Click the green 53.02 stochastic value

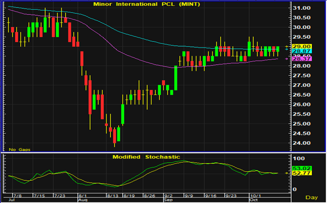click(x=302, y=168)
